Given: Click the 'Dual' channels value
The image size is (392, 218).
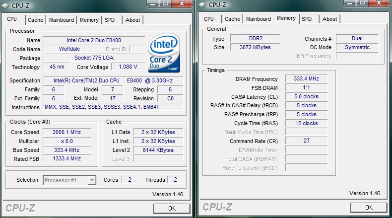Looking at the screenshot, I should [x=357, y=38].
